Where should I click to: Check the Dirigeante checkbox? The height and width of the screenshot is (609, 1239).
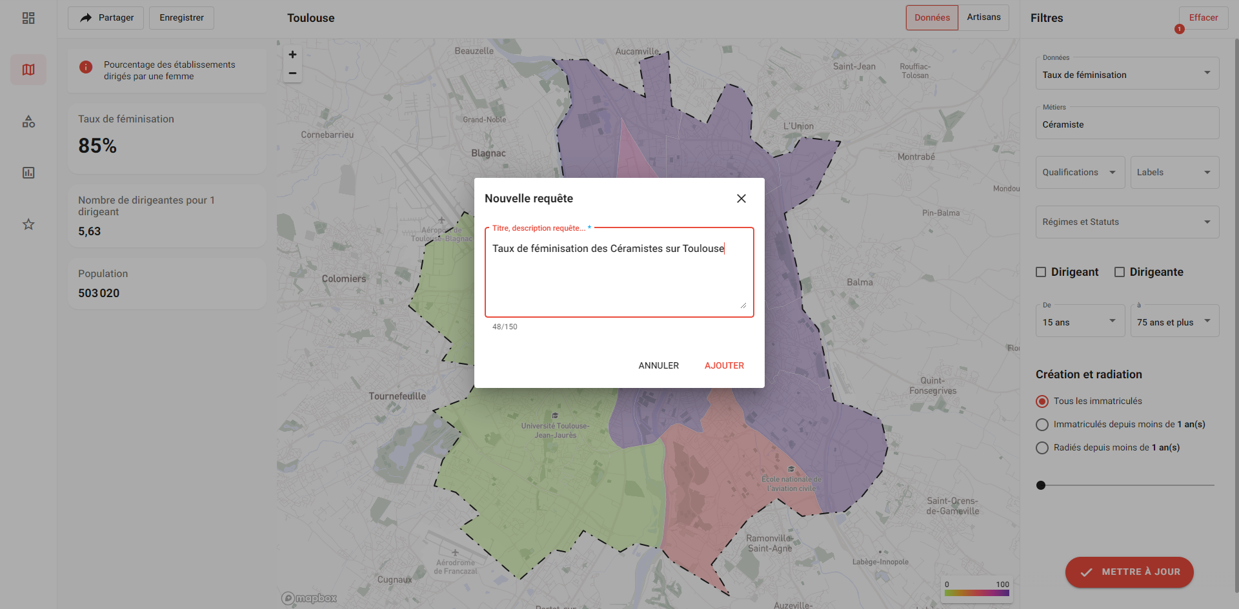(1120, 272)
